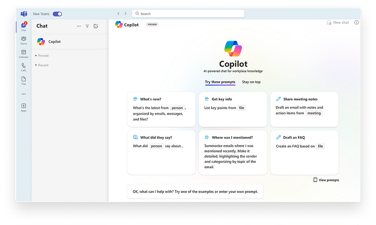376x225 pixels.
Task: Click 'AI-powered chat for workplace knowledge' text
Action: pos(233,71)
